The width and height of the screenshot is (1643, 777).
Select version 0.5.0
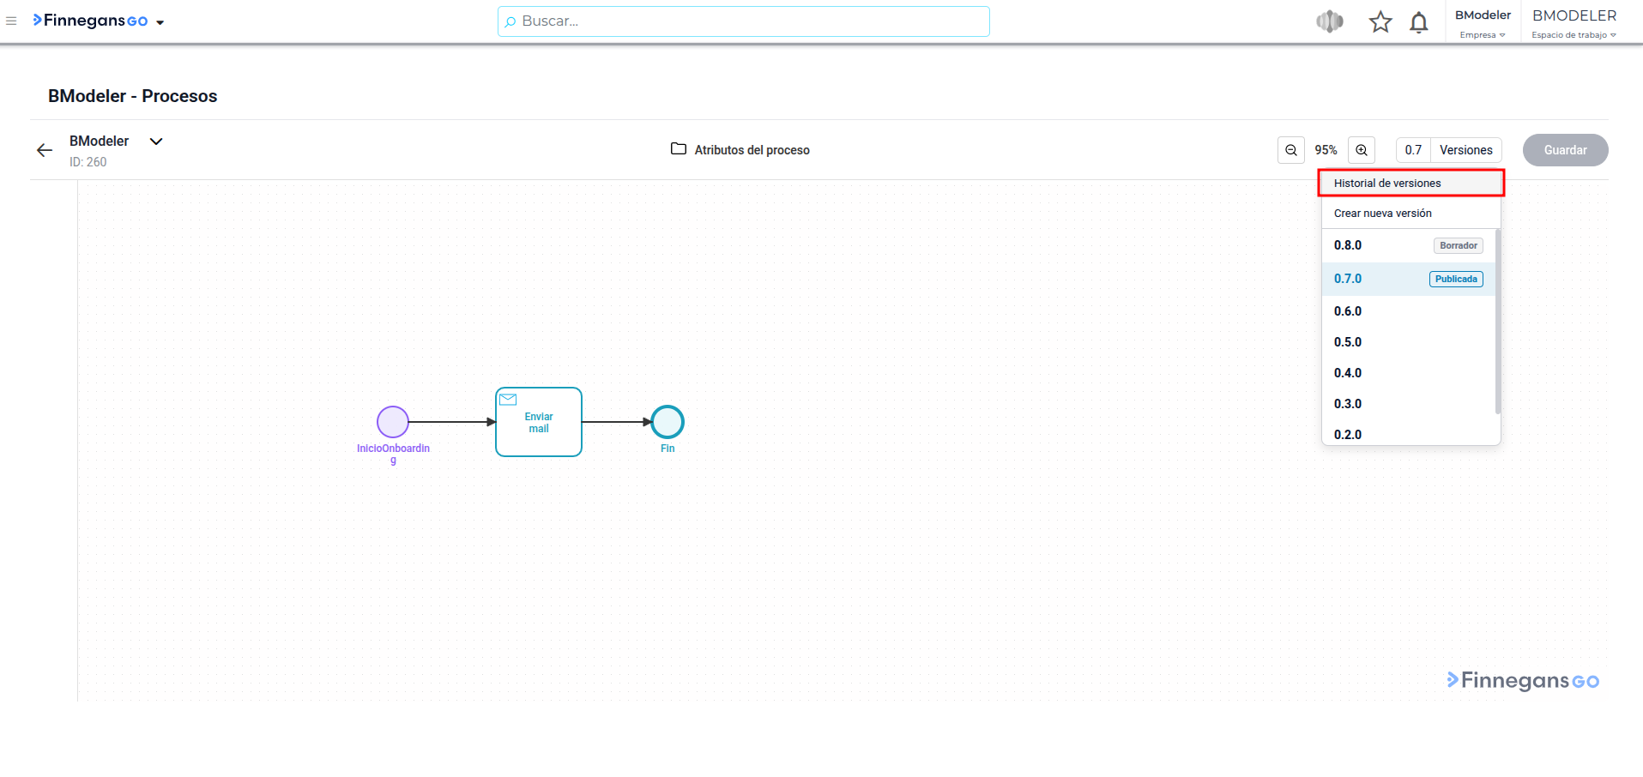click(1409, 342)
